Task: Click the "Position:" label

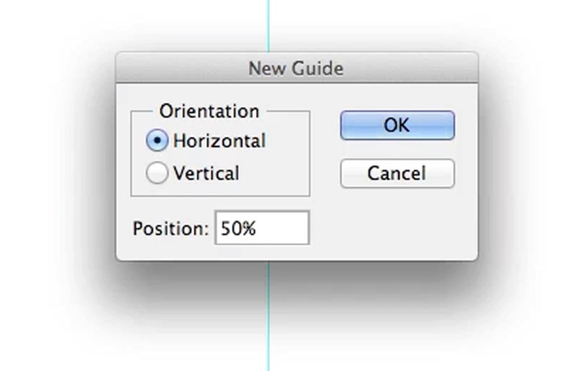Action: (170, 229)
